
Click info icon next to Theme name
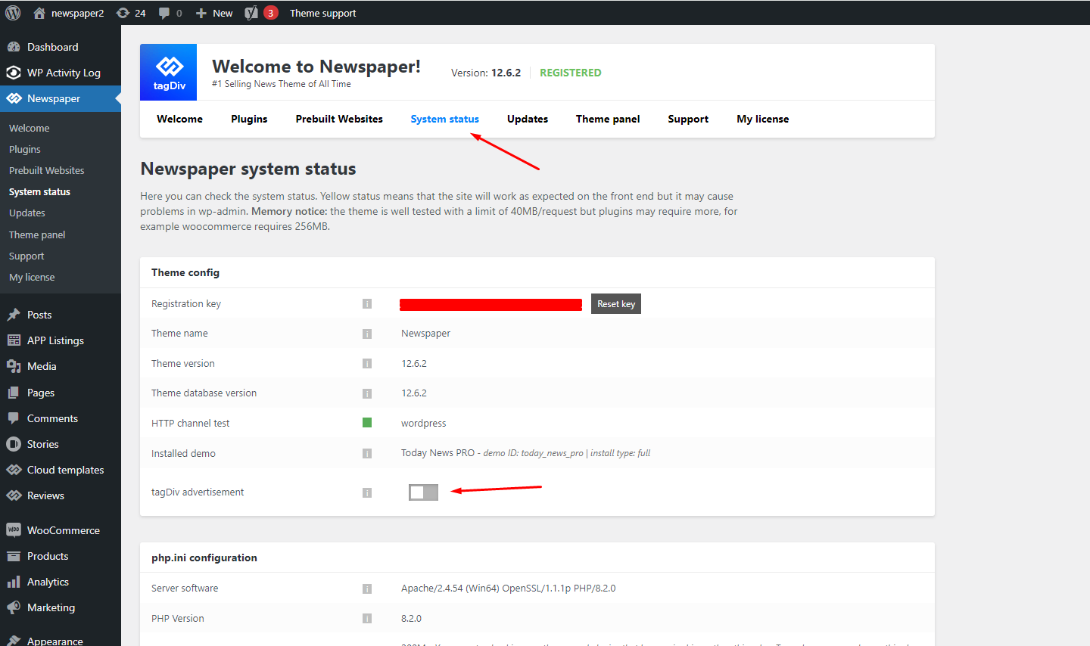(367, 334)
